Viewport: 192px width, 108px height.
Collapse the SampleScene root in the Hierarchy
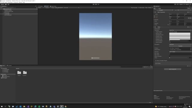click(3, 9)
